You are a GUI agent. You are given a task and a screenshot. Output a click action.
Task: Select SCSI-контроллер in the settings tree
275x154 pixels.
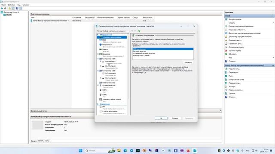(x=109, y=83)
